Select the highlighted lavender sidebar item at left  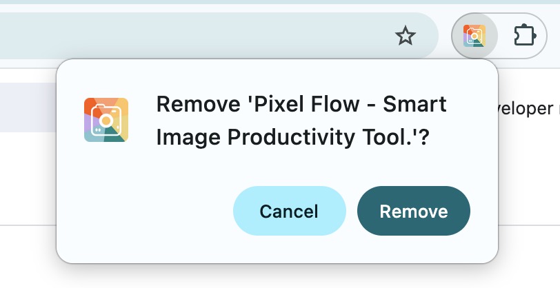tap(28, 107)
